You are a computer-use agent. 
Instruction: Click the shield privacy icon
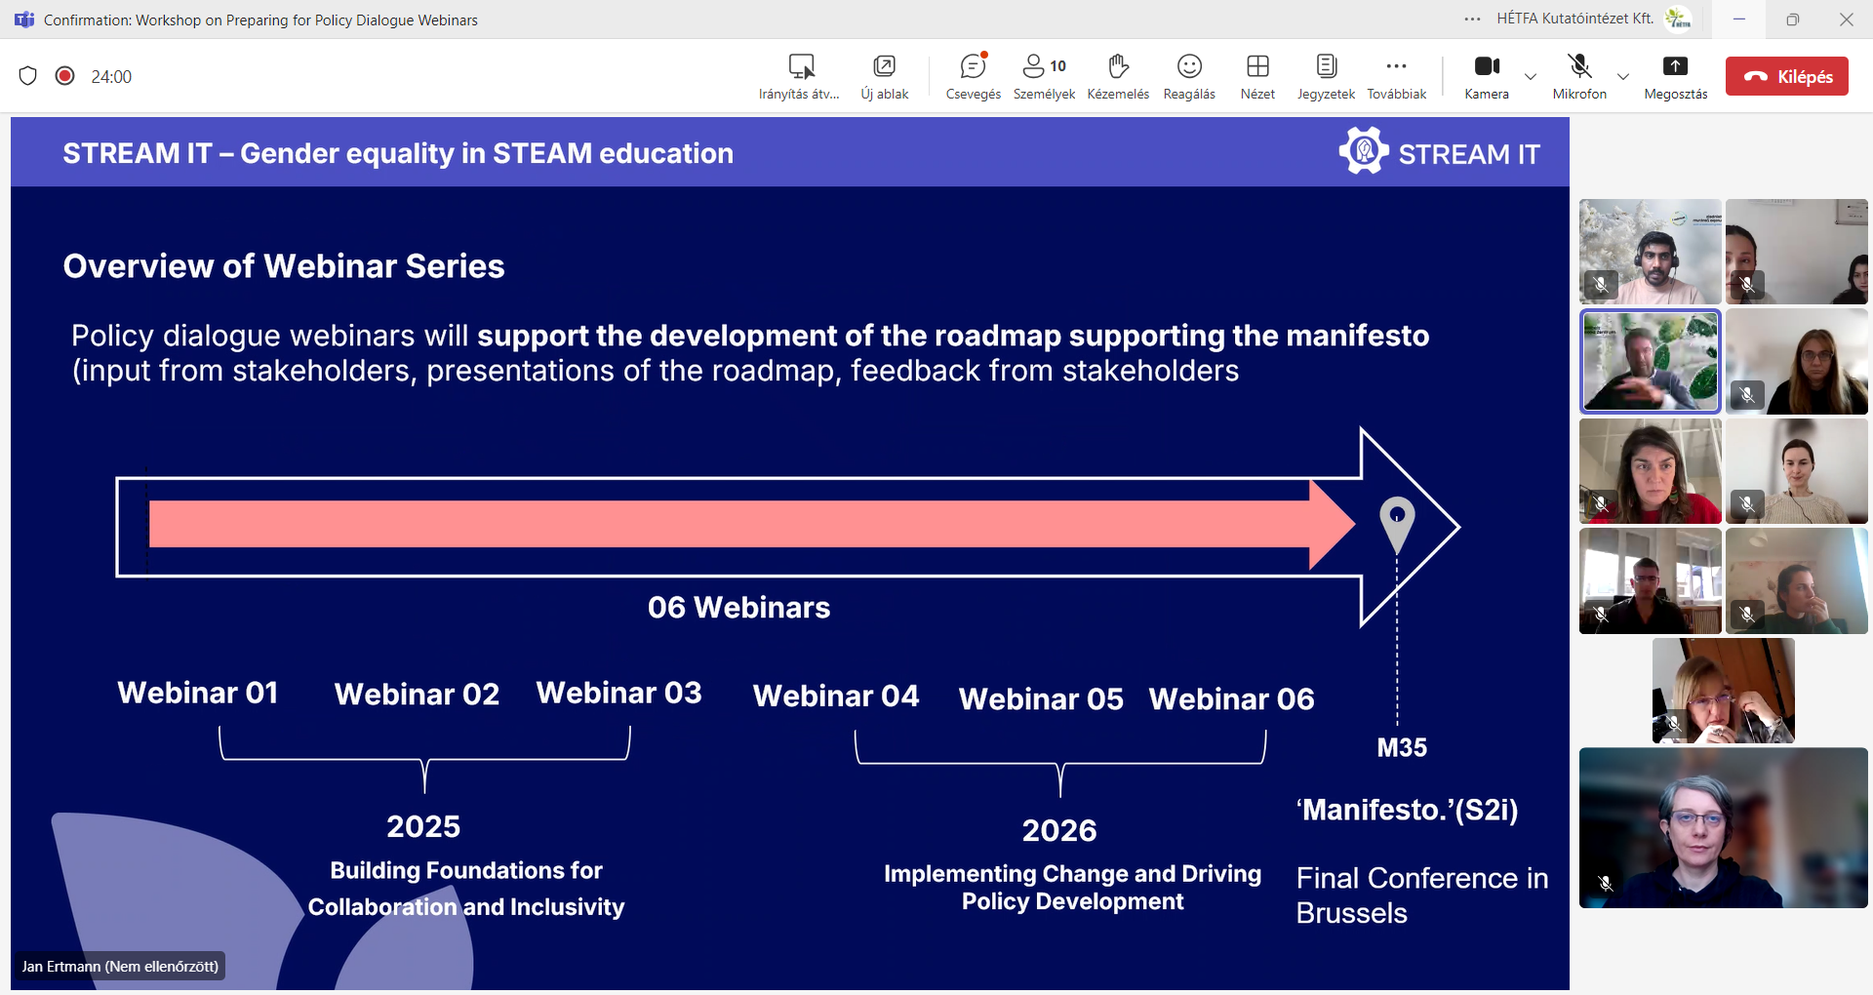[28, 76]
